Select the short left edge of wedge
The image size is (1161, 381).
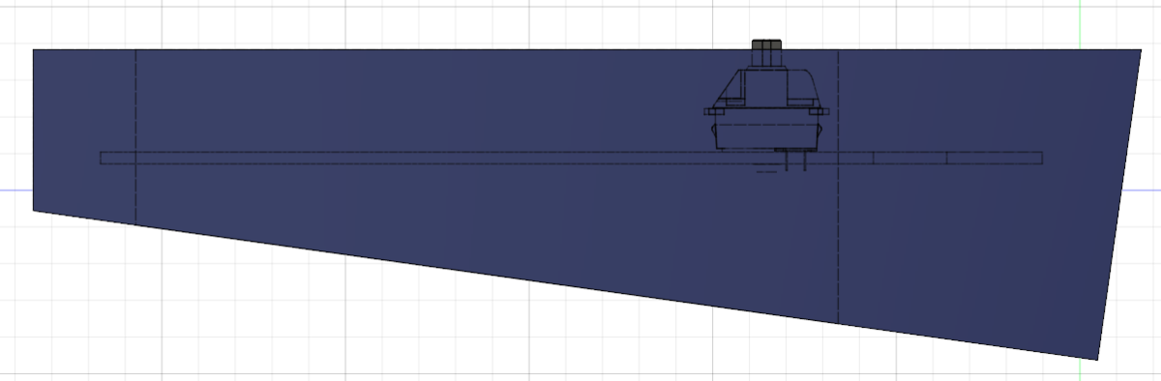tap(33, 129)
